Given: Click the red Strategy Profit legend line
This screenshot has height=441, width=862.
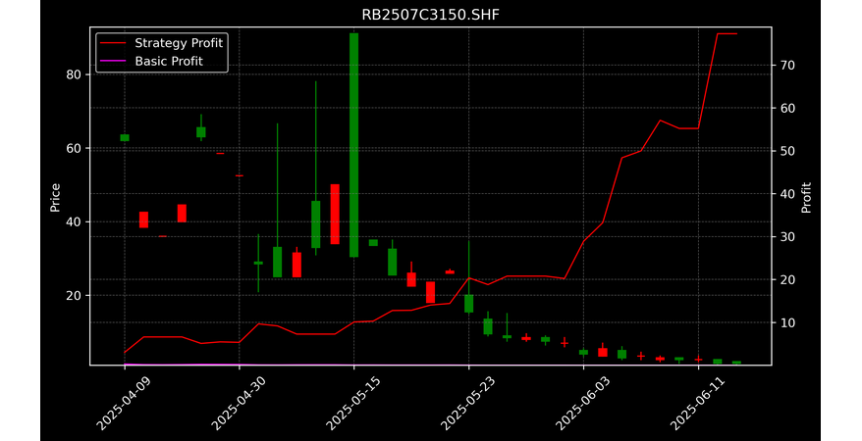Looking at the screenshot, I should point(113,43).
